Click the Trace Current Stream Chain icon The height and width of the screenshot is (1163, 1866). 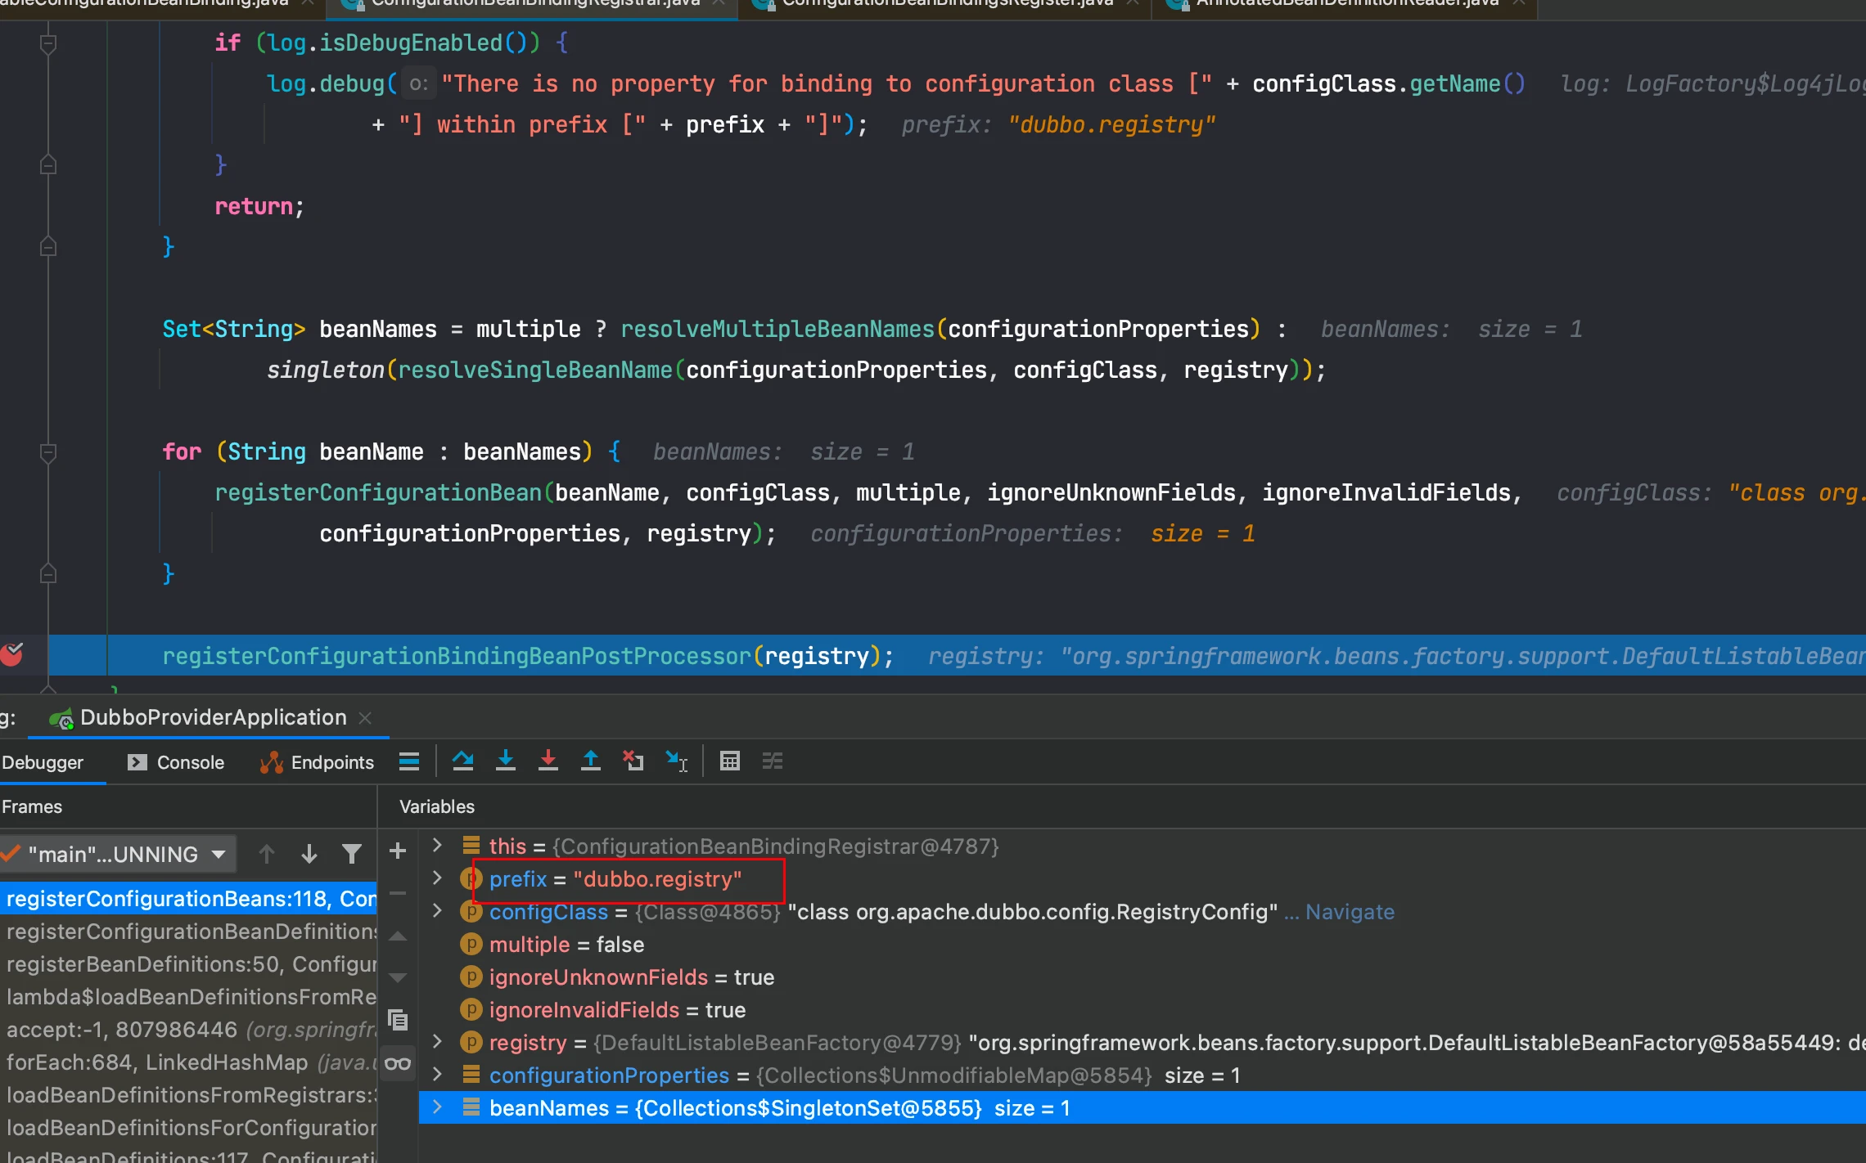click(773, 761)
